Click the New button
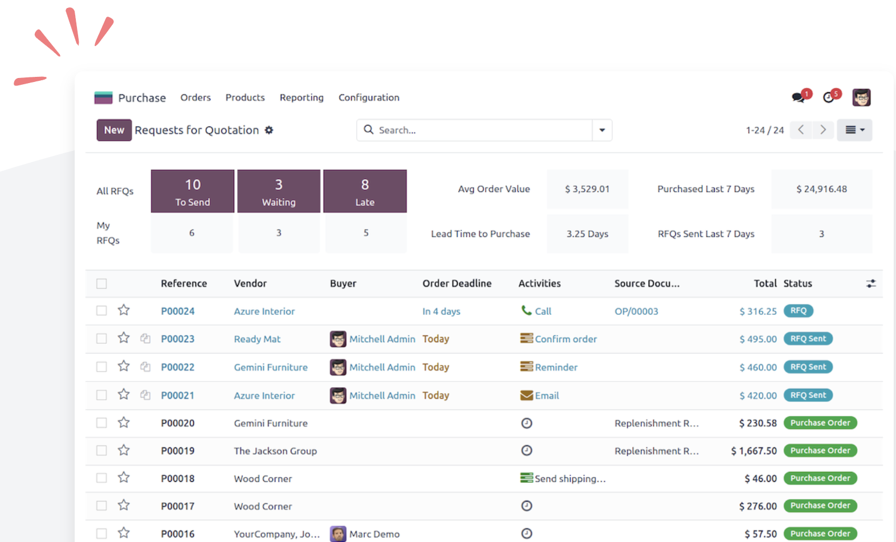This screenshot has width=896, height=542. (114, 130)
